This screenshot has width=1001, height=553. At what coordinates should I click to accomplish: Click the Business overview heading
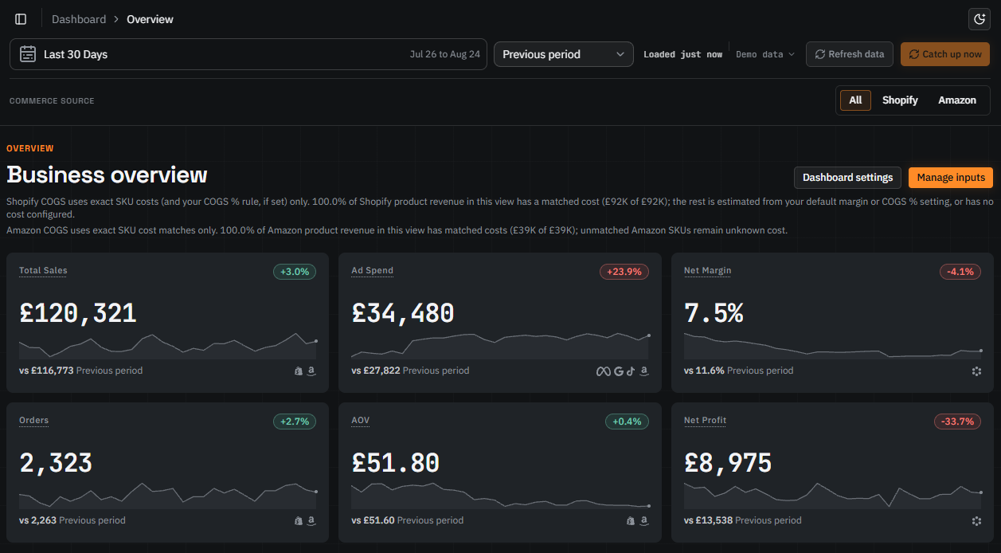(x=107, y=175)
